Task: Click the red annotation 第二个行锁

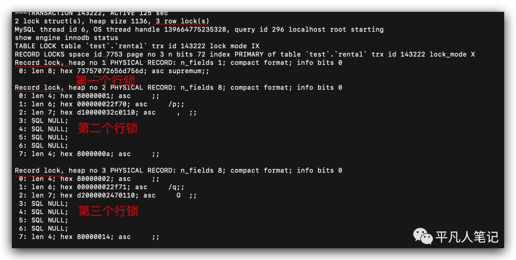Action: [x=107, y=129]
